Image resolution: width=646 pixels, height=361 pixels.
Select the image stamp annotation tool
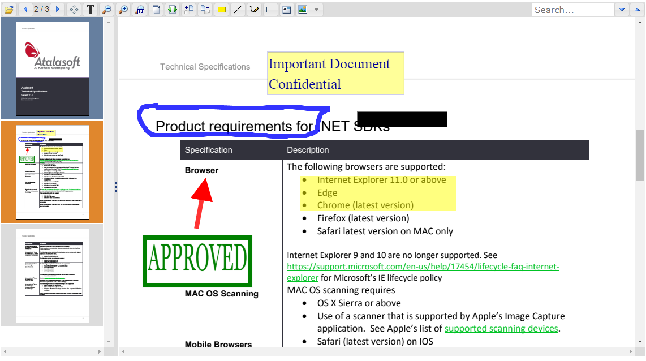click(303, 10)
